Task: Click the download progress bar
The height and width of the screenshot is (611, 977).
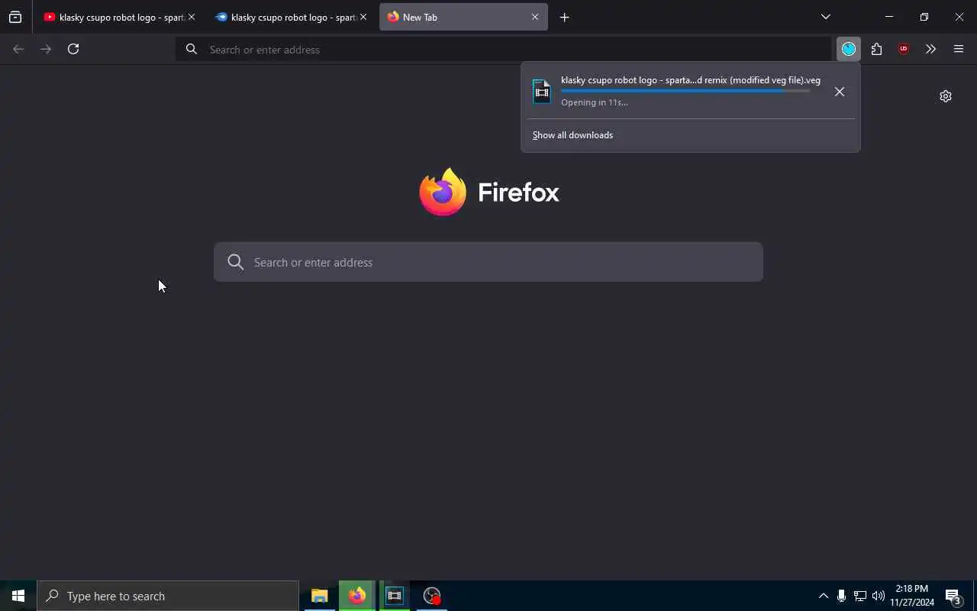Action: 685,91
